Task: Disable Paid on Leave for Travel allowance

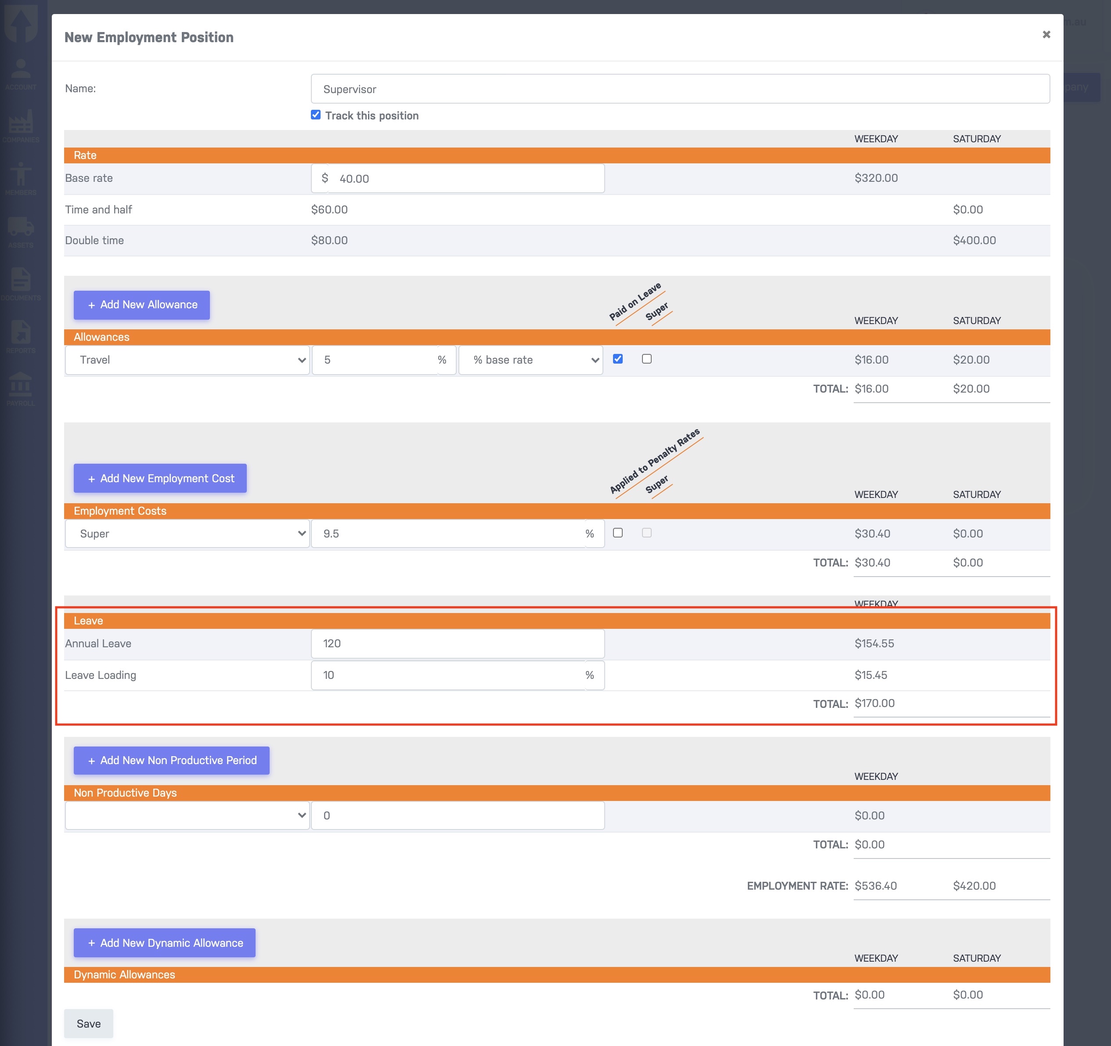Action: click(617, 359)
